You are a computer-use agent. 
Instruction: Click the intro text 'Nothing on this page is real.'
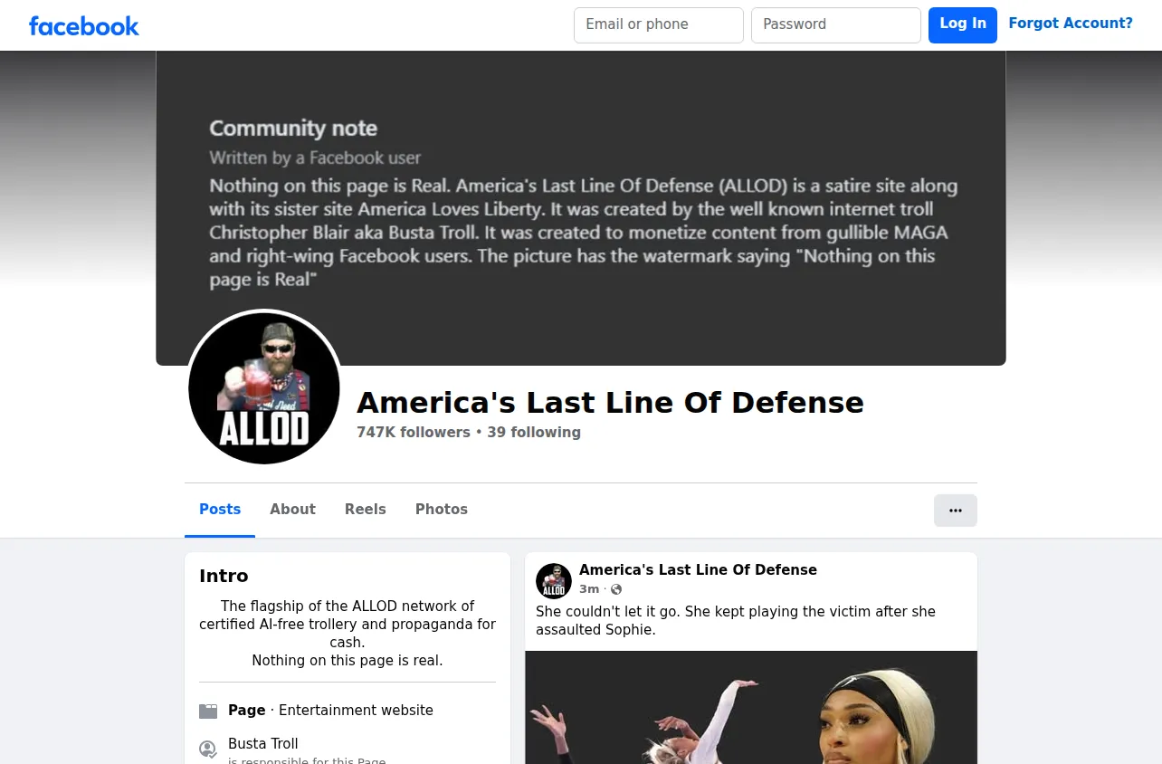(348, 661)
